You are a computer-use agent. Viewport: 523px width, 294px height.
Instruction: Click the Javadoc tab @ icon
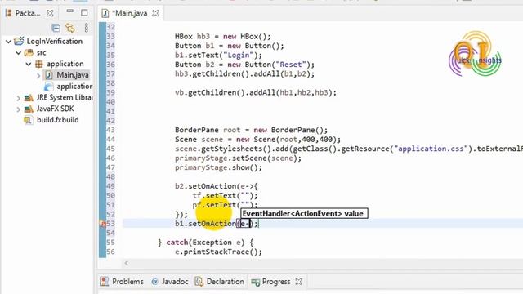pos(154,282)
